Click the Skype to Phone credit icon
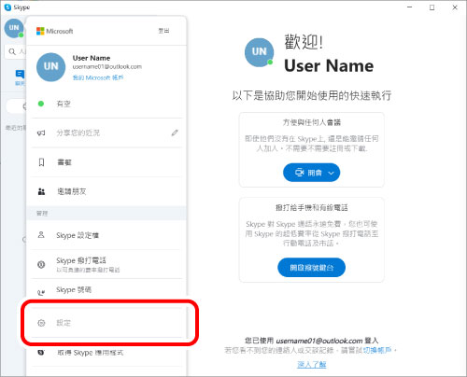The height and width of the screenshot is (377, 467). [x=41, y=264]
